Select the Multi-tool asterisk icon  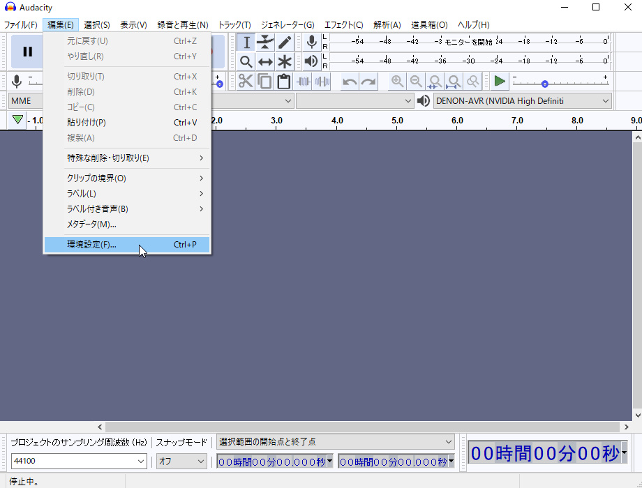coord(285,62)
